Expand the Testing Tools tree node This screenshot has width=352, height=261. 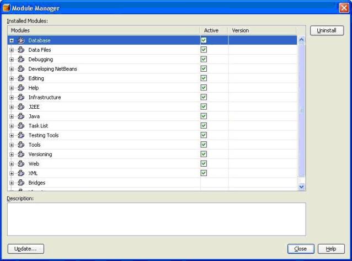click(x=12, y=136)
